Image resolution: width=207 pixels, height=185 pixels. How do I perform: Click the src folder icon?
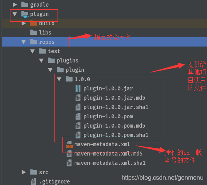coord(34,172)
